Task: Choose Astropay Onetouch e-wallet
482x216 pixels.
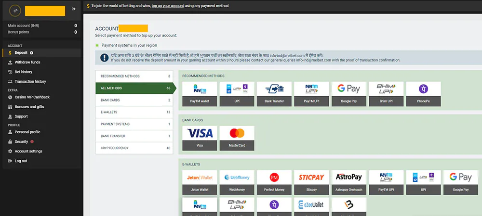Action: (348, 182)
